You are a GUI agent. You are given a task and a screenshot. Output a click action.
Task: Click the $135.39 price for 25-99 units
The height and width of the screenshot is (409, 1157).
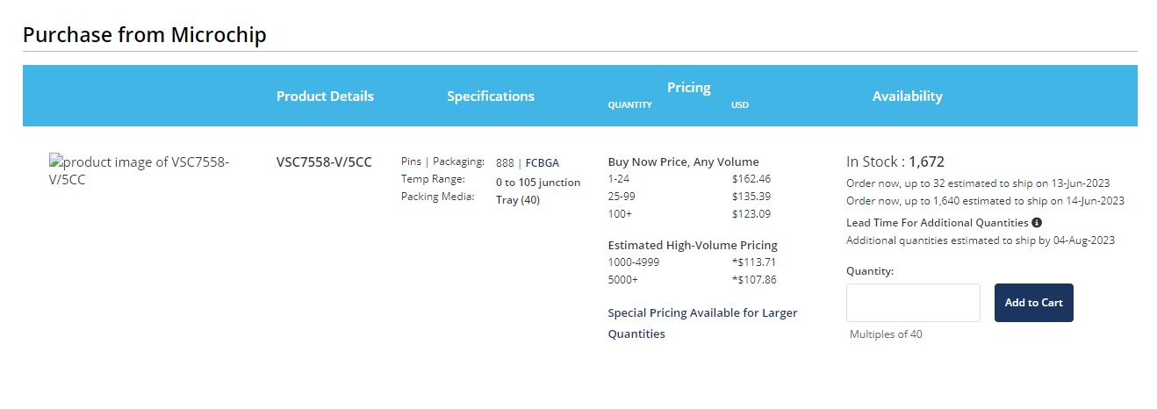(x=751, y=196)
